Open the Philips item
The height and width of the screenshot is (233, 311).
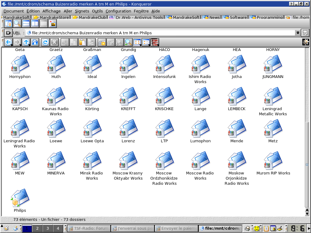(20, 201)
